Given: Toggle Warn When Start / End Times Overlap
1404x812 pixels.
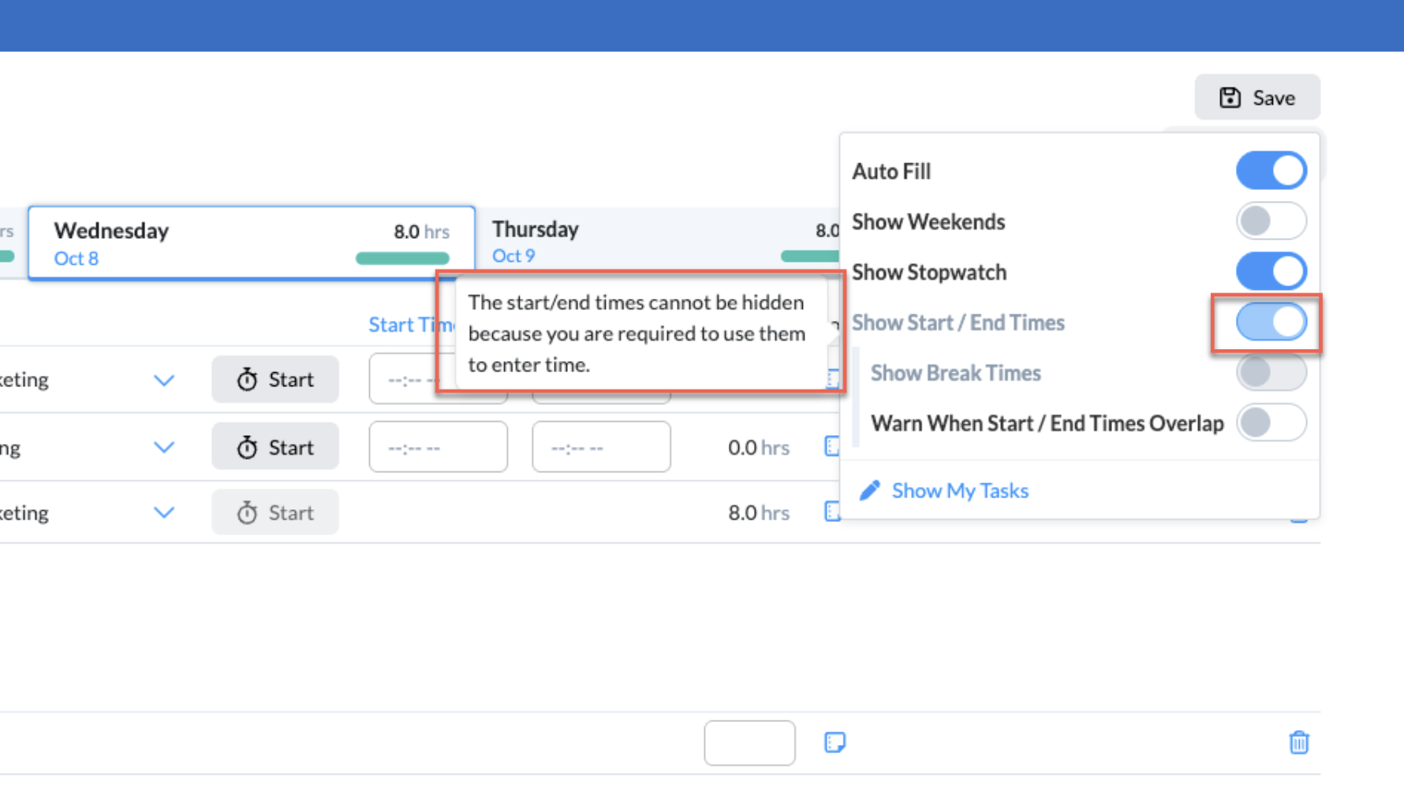Looking at the screenshot, I should coord(1271,423).
